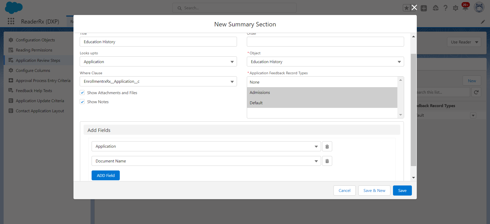Open Reading Permissions in the sidebar
Image resolution: width=490 pixels, height=224 pixels.
34,50
